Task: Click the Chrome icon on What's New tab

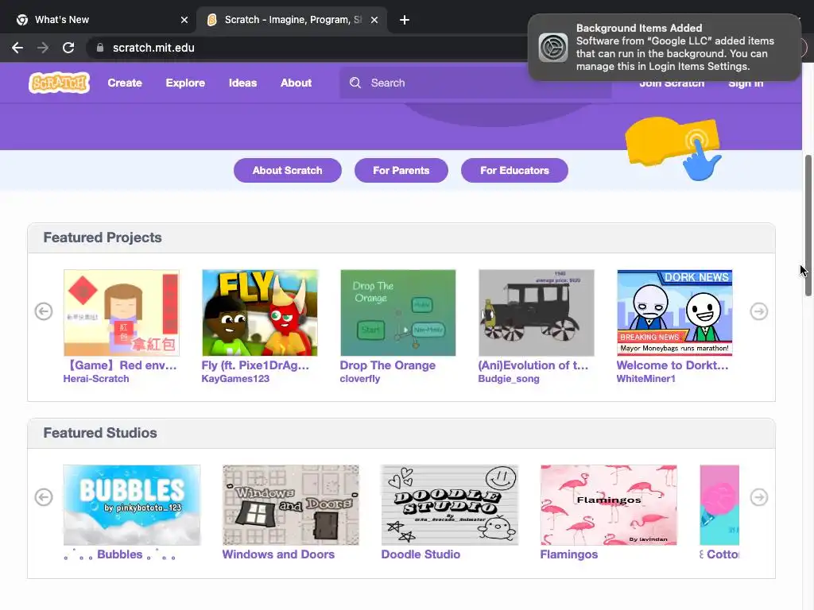Action: pyautogui.click(x=21, y=20)
